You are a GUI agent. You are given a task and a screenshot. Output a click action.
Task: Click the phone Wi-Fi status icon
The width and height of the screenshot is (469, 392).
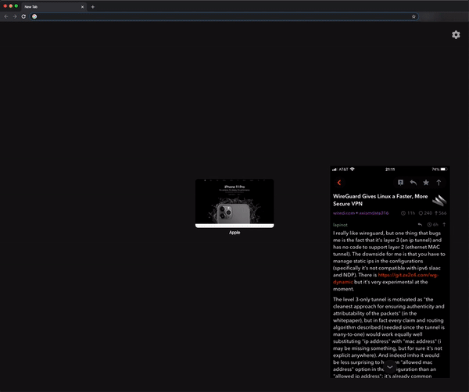point(352,169)
